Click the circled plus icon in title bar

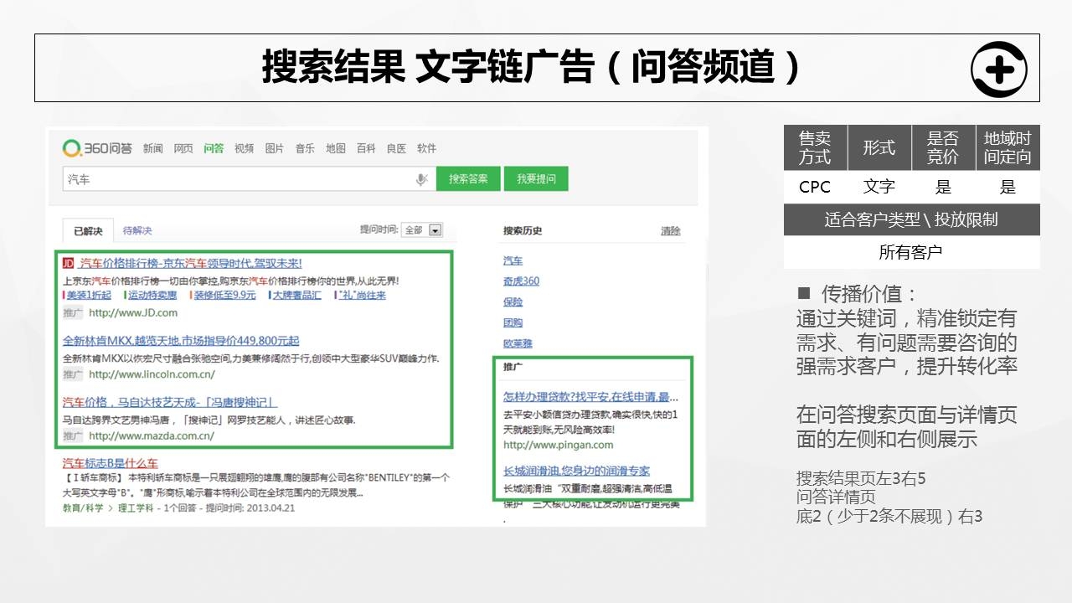[x=998, y=69]
